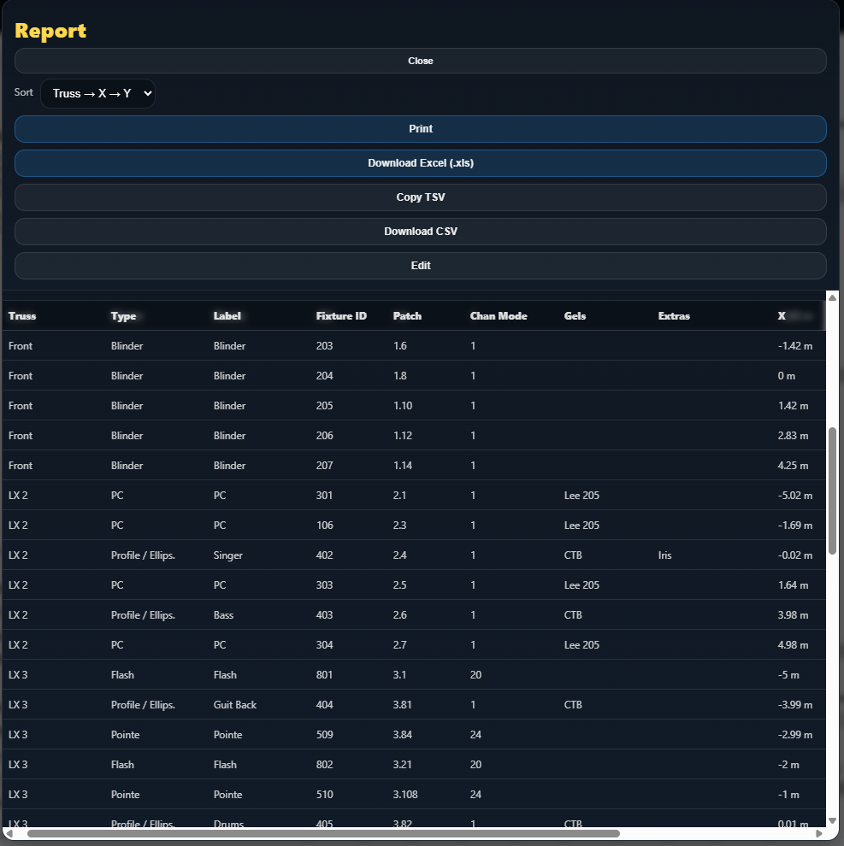Screen dimensions: 844x846
Task: Click the Type column header
Action: pos(124,315)
